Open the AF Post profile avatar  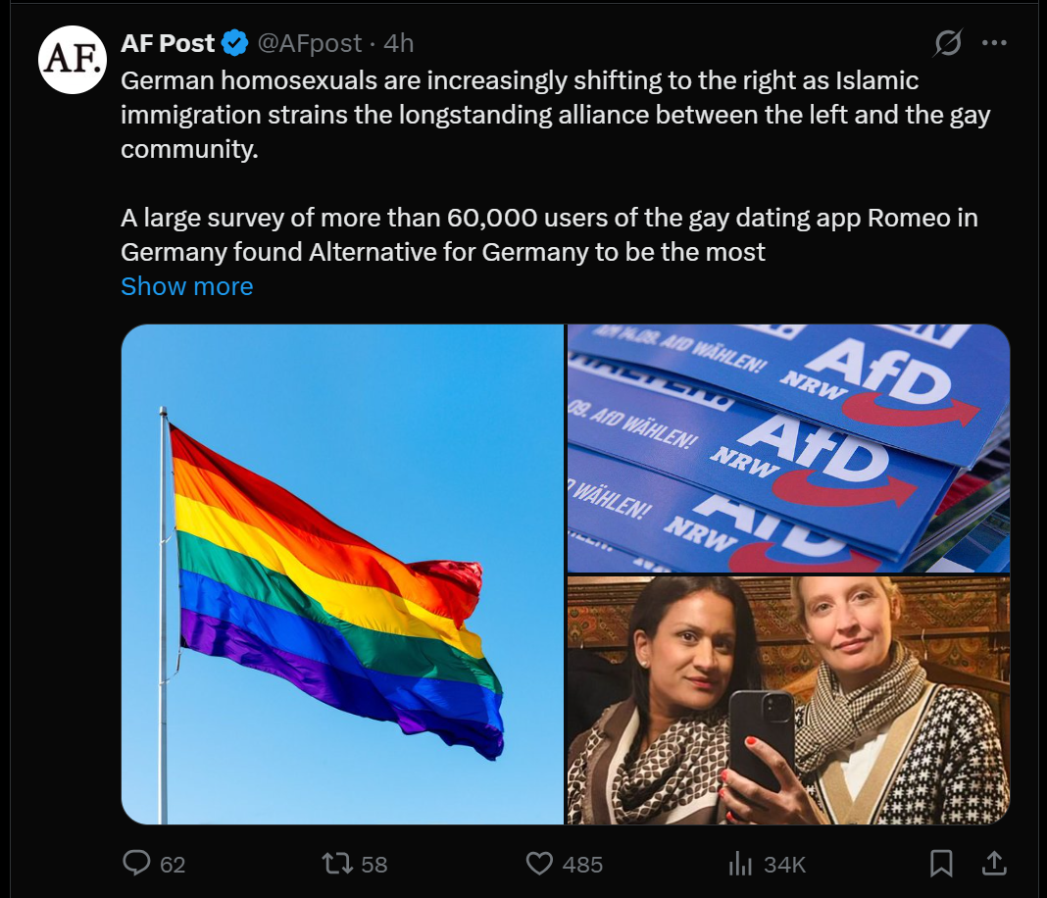click(71, 59)
